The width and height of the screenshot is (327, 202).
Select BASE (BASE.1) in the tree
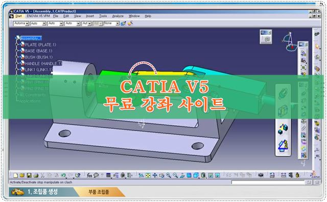pos(38,51)
